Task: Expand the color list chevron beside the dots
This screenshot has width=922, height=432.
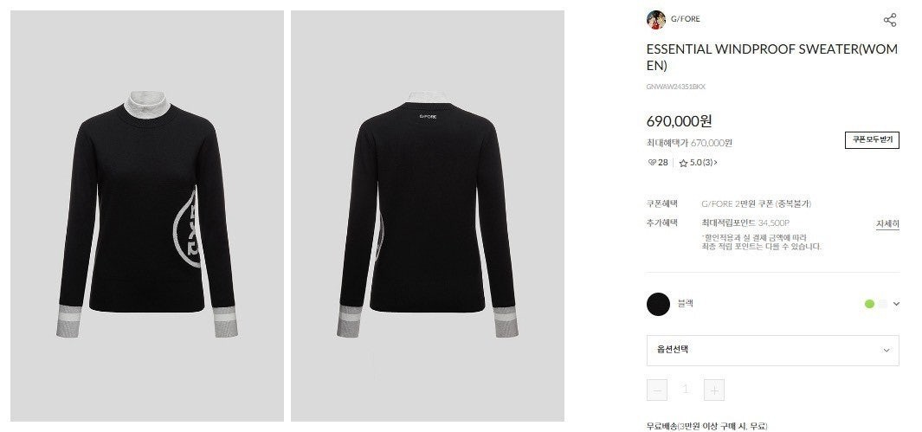Action: pos(896,304)
